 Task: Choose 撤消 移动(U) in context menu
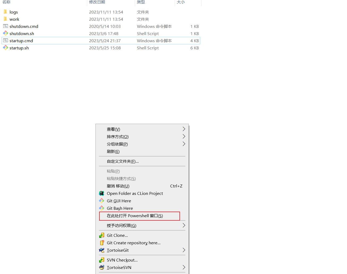142,186
